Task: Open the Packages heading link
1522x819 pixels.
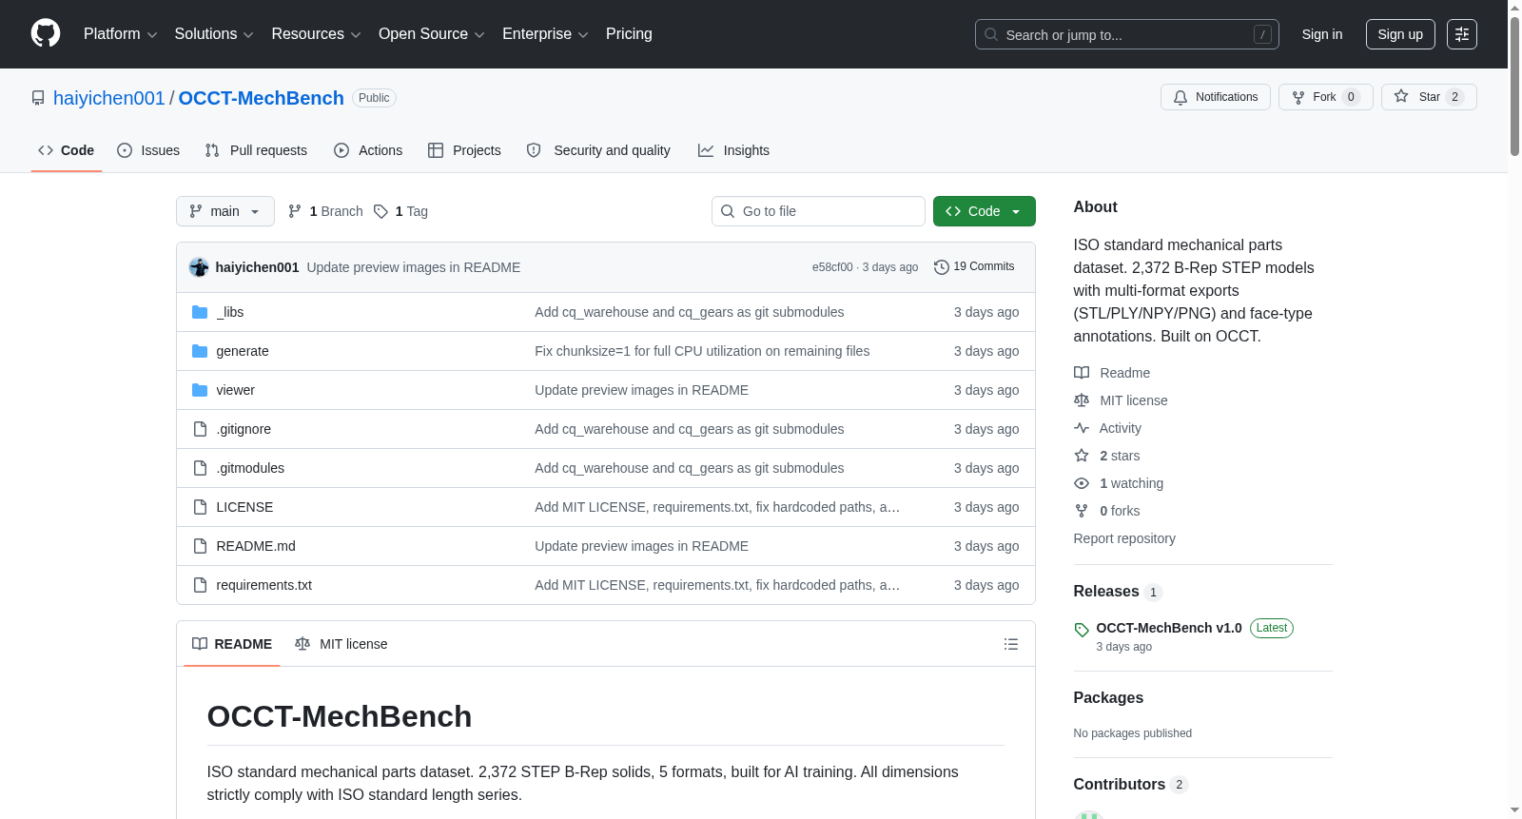Action: click(x=1108, y=698)
